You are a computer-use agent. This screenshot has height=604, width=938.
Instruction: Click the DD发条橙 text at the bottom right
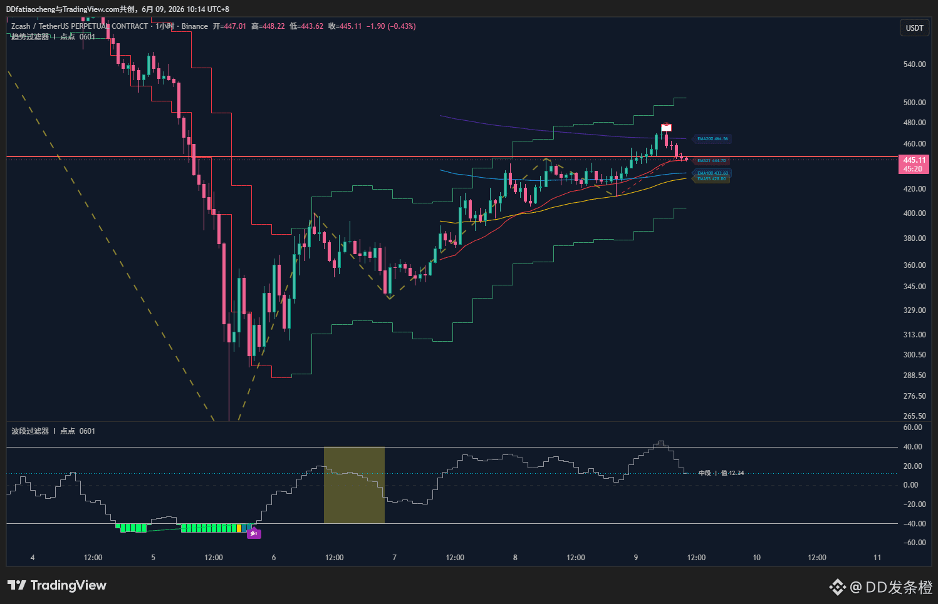(899, 587)
